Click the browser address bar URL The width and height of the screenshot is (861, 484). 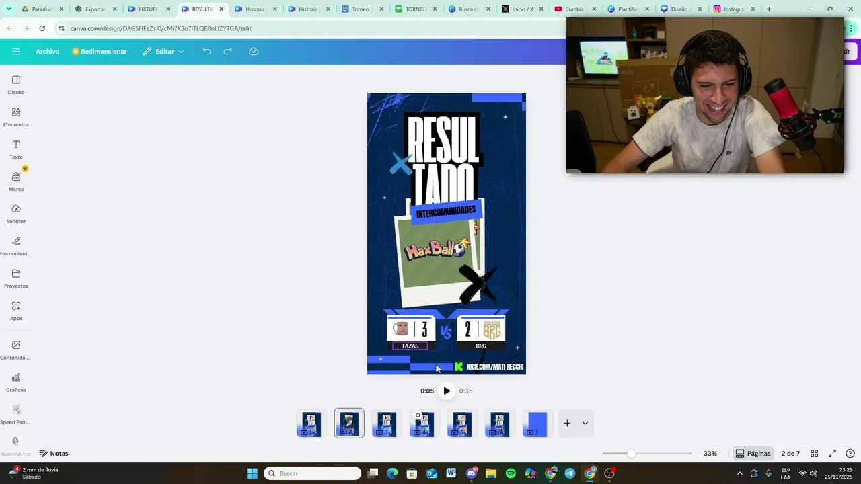tap(161, 28)
